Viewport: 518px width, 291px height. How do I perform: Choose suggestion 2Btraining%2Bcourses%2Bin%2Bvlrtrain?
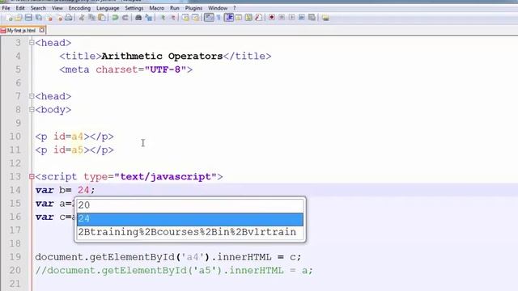tap(190, 232)
